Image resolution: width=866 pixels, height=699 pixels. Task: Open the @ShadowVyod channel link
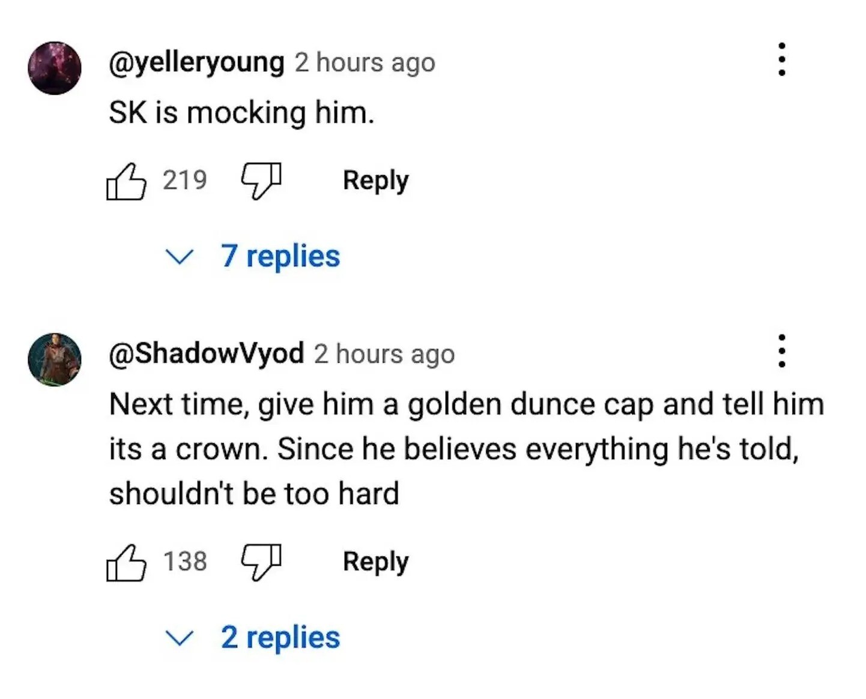click(x=206, y=354)
